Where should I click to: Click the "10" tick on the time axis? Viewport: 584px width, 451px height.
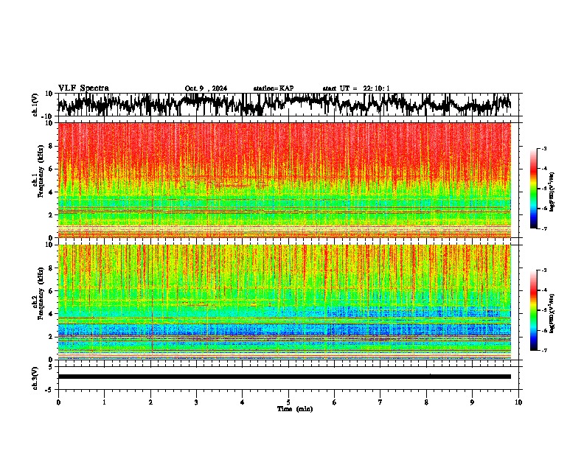tap(518, 402)
